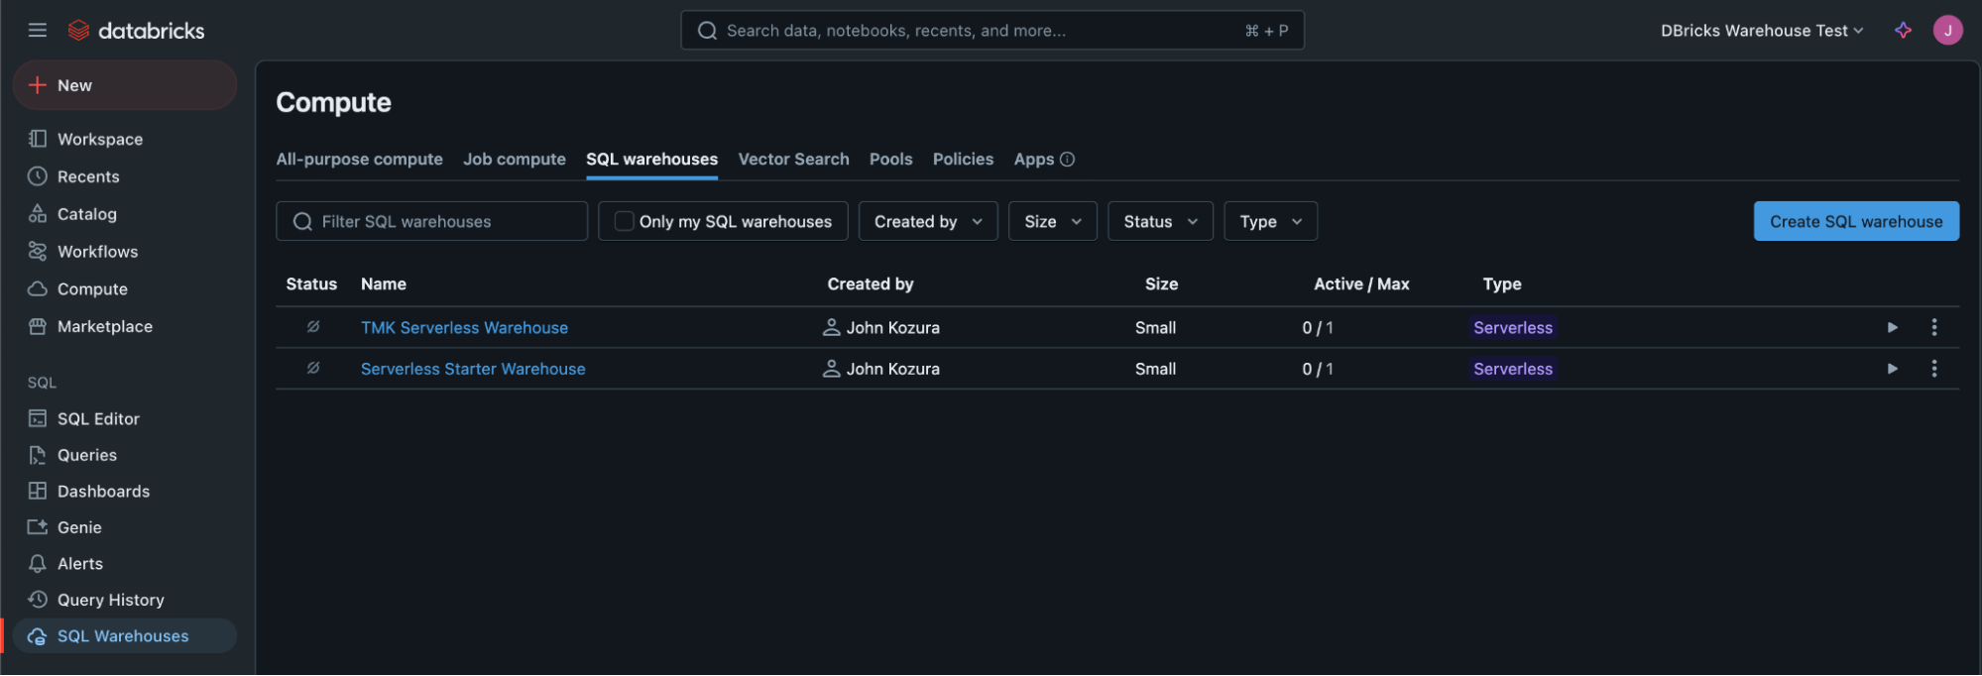Click the stopped status icon for TMK Serverless Warehouse
The height and width of the screenshot is (676, 1982).
pos(313,327)
